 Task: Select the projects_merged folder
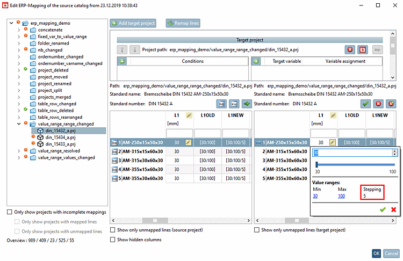[x=54, y=97]
